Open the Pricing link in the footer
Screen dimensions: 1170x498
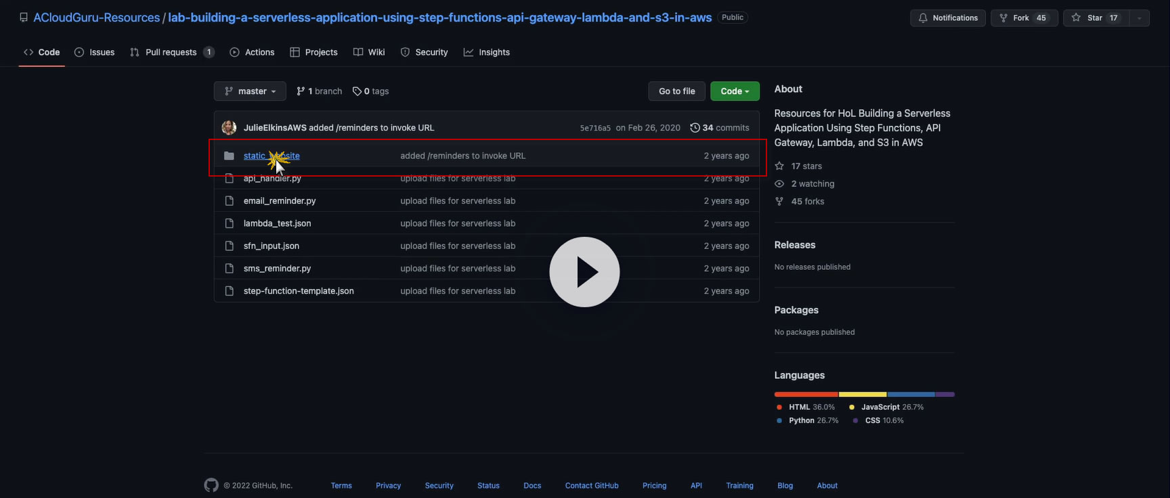[x=654, y=486]
